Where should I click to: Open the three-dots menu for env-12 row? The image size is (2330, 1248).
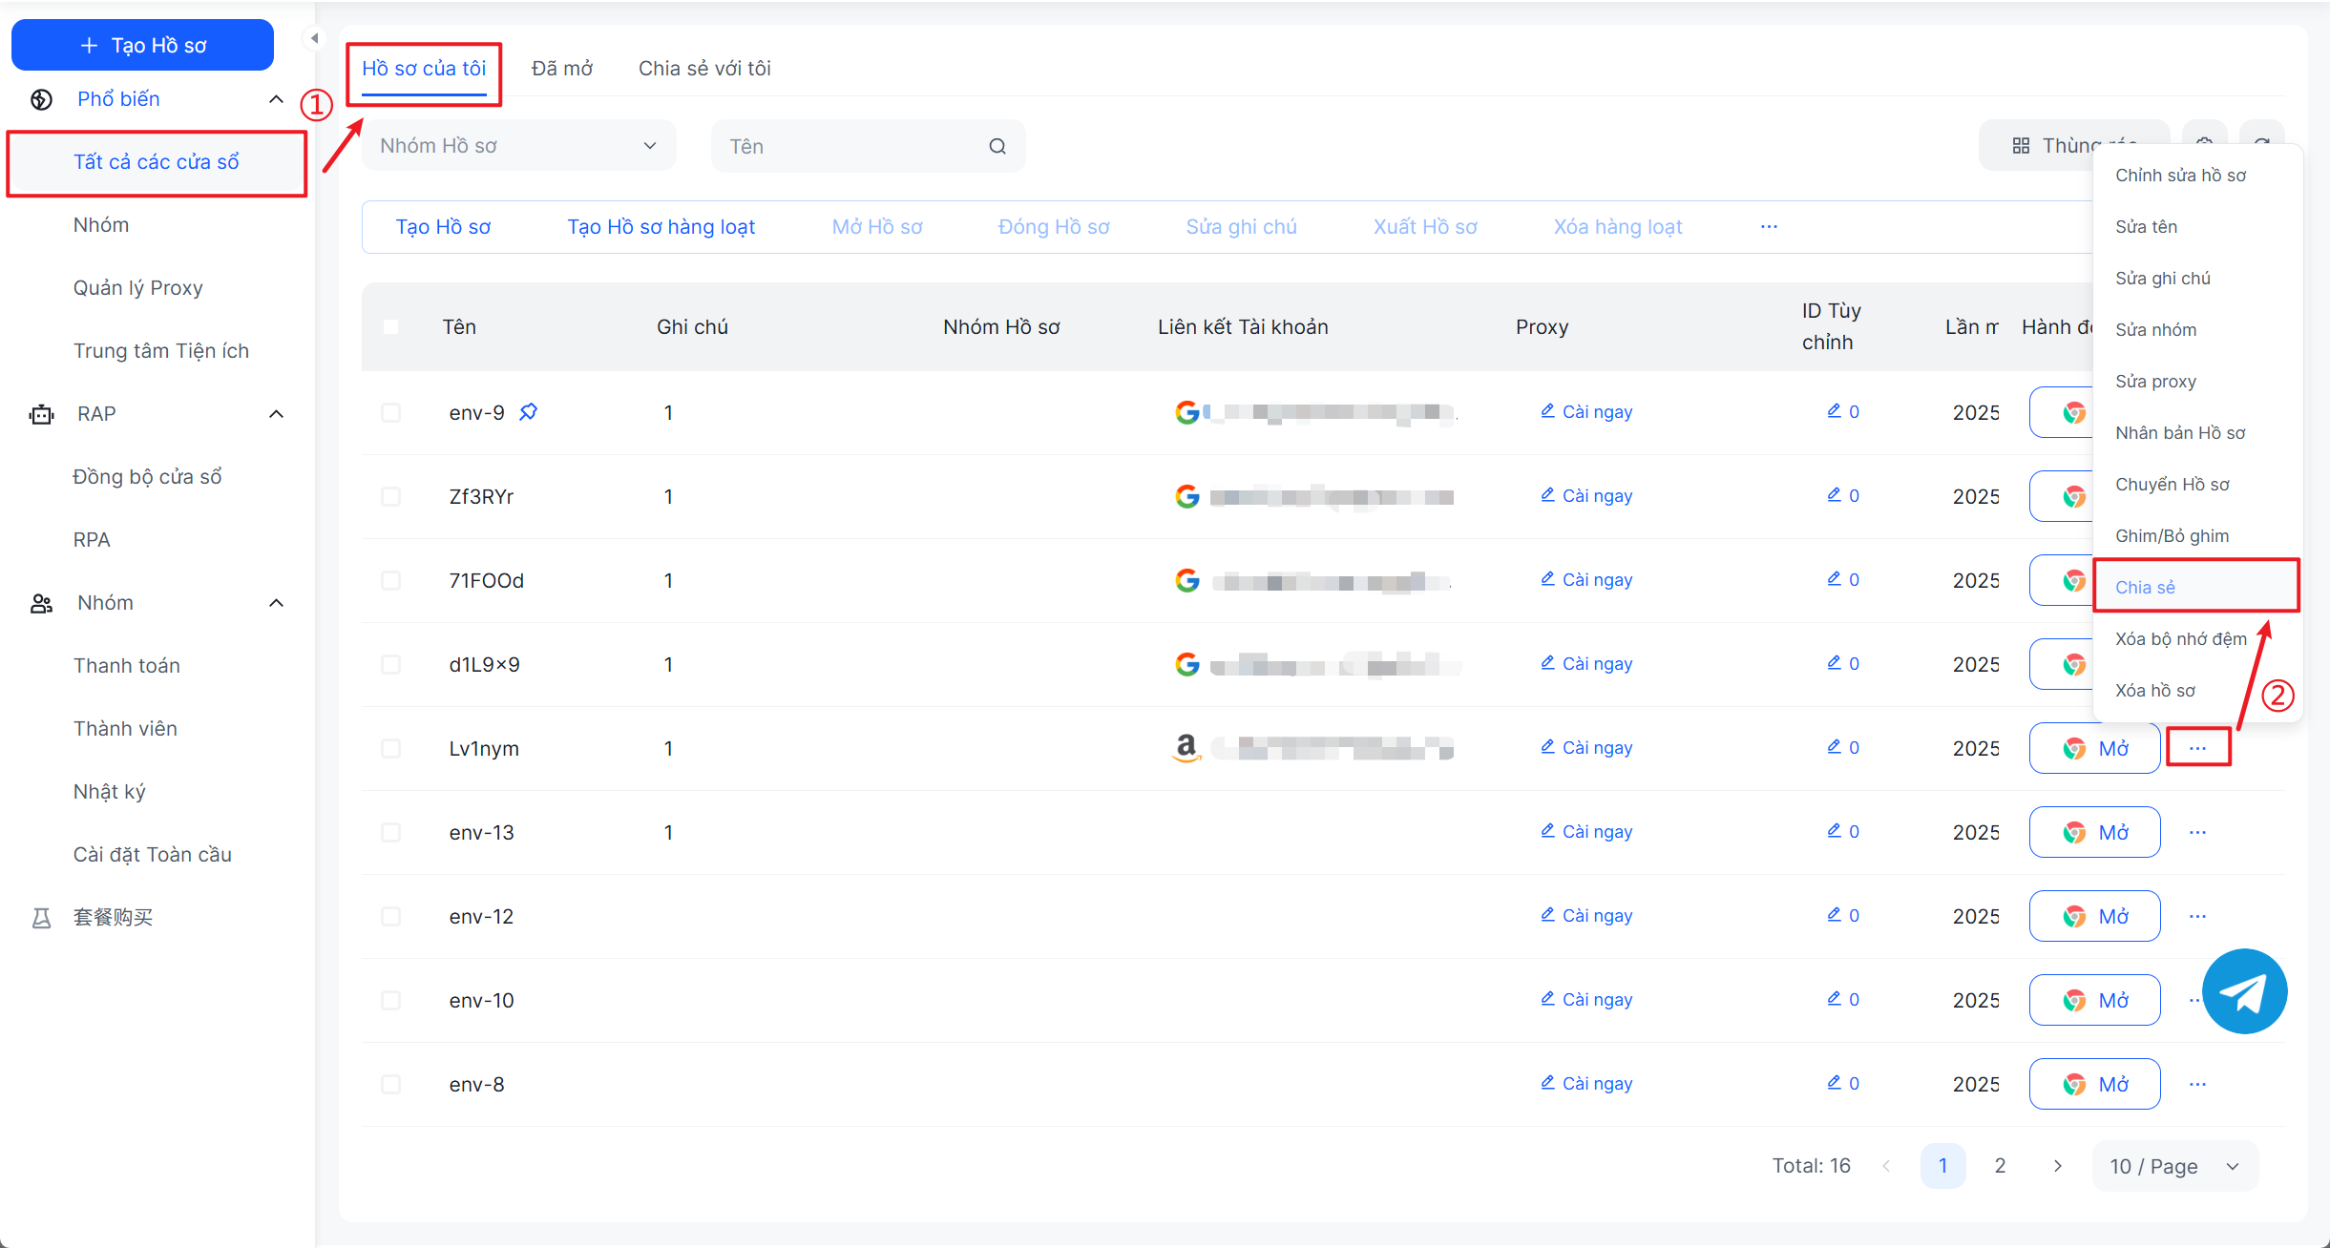point(2197,916)
